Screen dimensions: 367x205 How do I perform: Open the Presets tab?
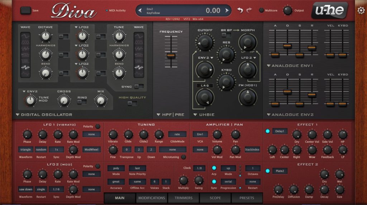coord(247,198)
